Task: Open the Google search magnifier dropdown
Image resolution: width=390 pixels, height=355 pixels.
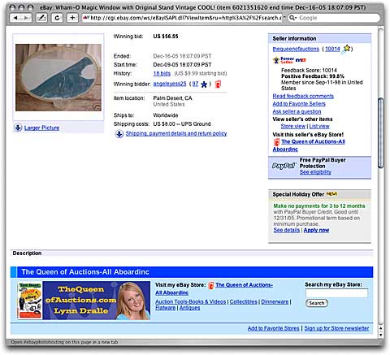Action: (292, 18)
